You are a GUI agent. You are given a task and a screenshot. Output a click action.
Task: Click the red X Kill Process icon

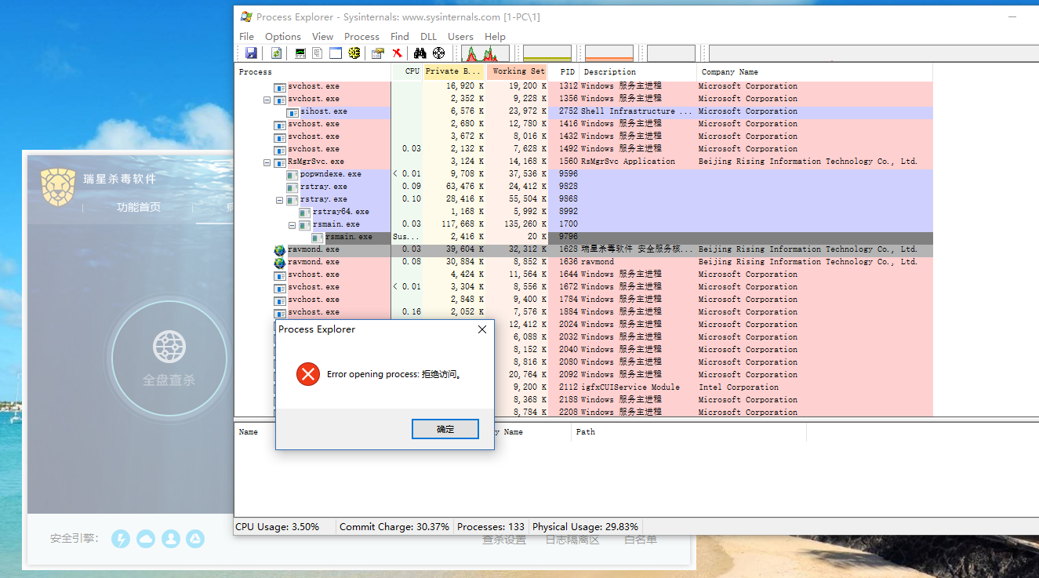click(398, 53)
